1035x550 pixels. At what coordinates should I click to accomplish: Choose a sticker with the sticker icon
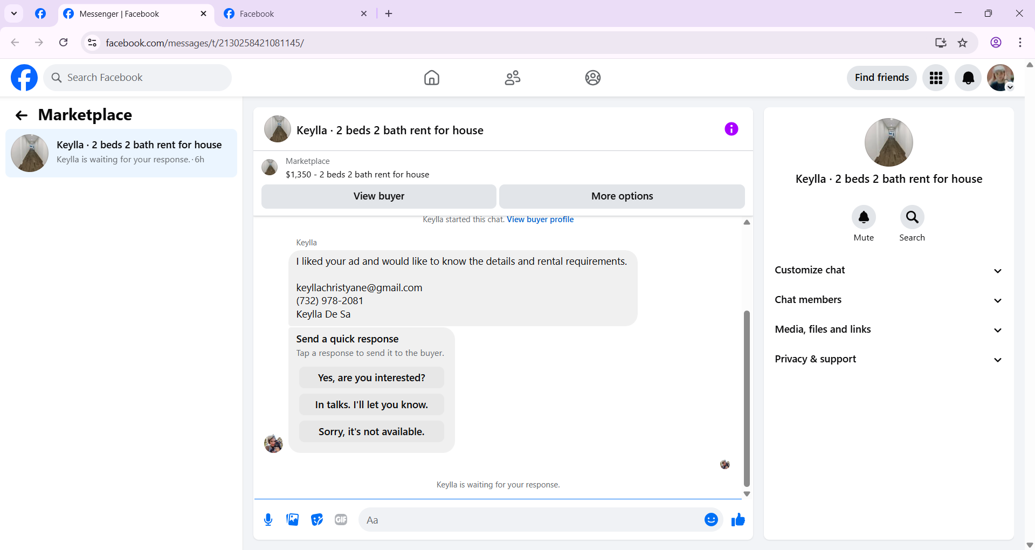coord(317,520)
